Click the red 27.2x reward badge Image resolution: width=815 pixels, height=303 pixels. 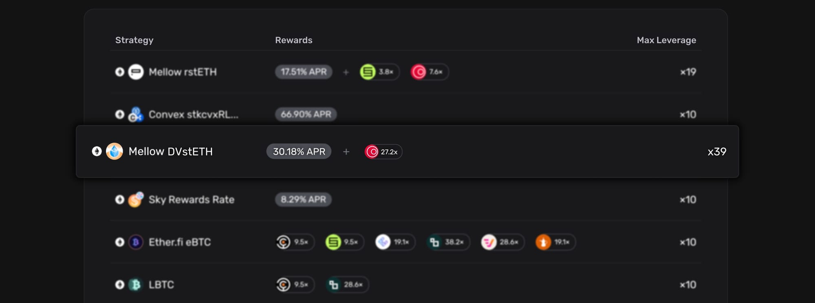(383, 152)
